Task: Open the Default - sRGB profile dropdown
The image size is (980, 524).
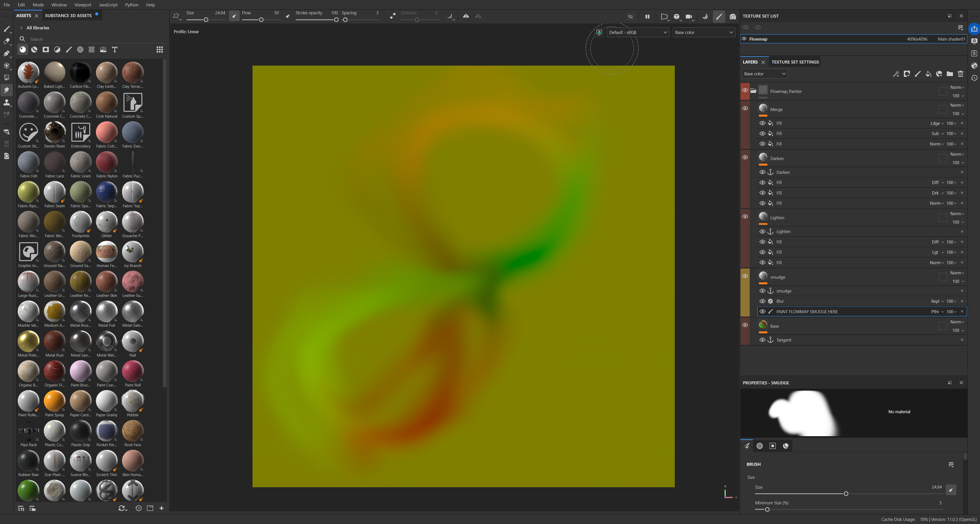Action: point(637,32)
